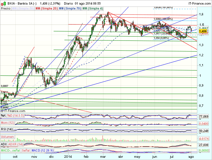Click the abr label on time axis
The width and height of the screenshot is (212, 160).
(121, 157)
